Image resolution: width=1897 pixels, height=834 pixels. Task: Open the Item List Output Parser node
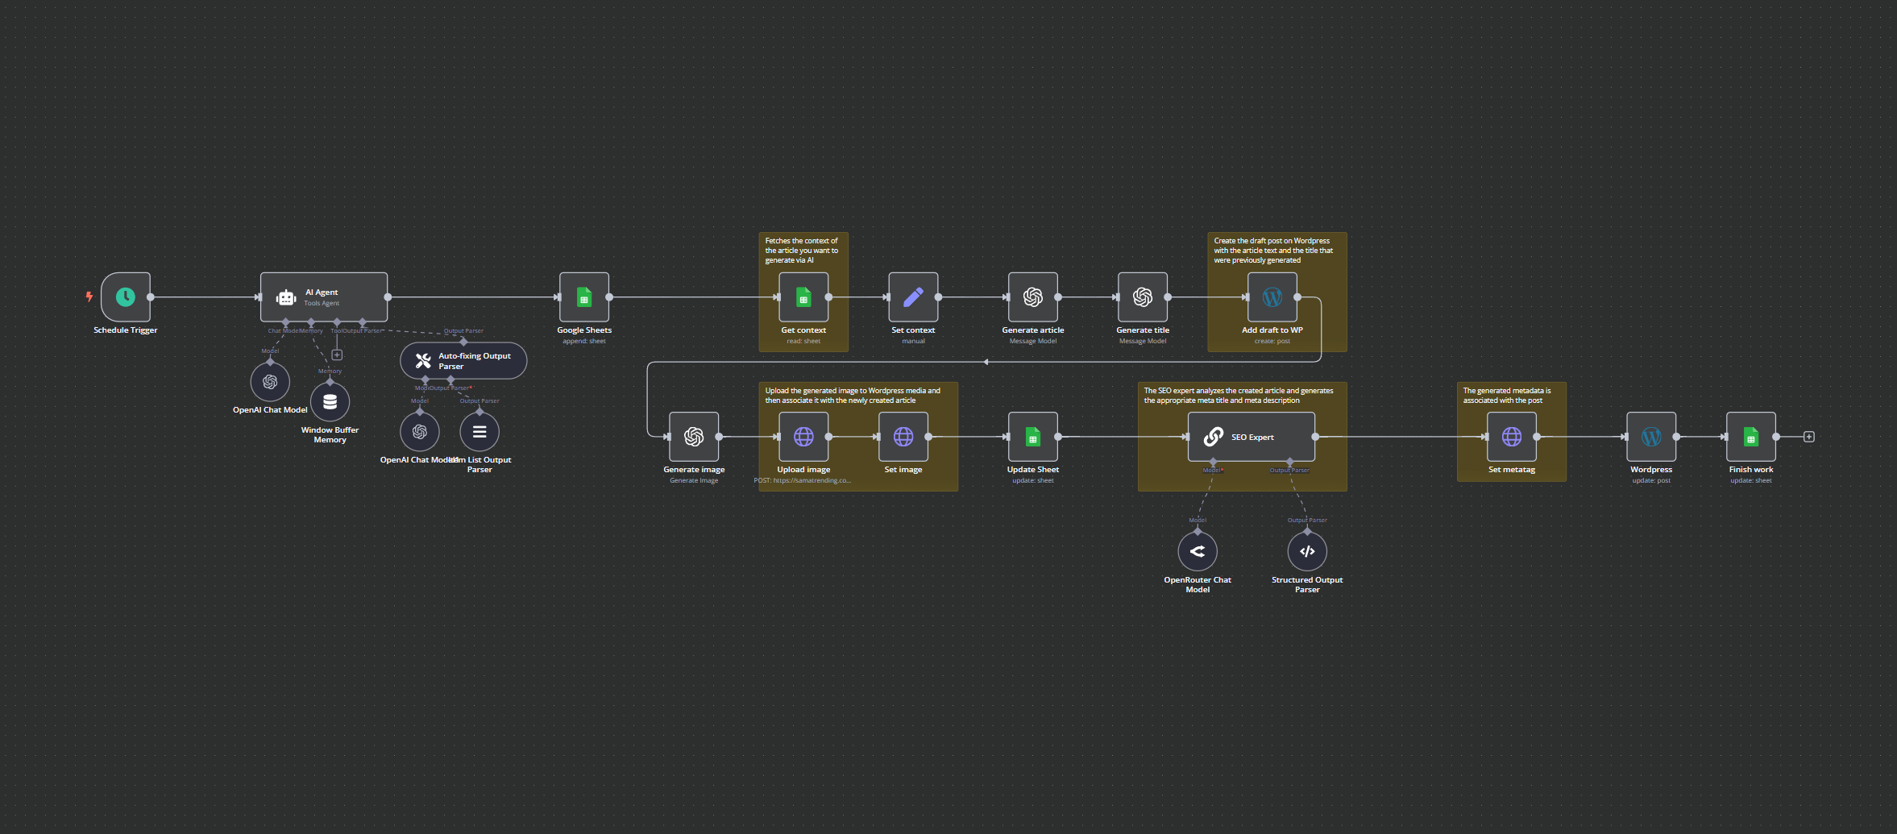479,432
